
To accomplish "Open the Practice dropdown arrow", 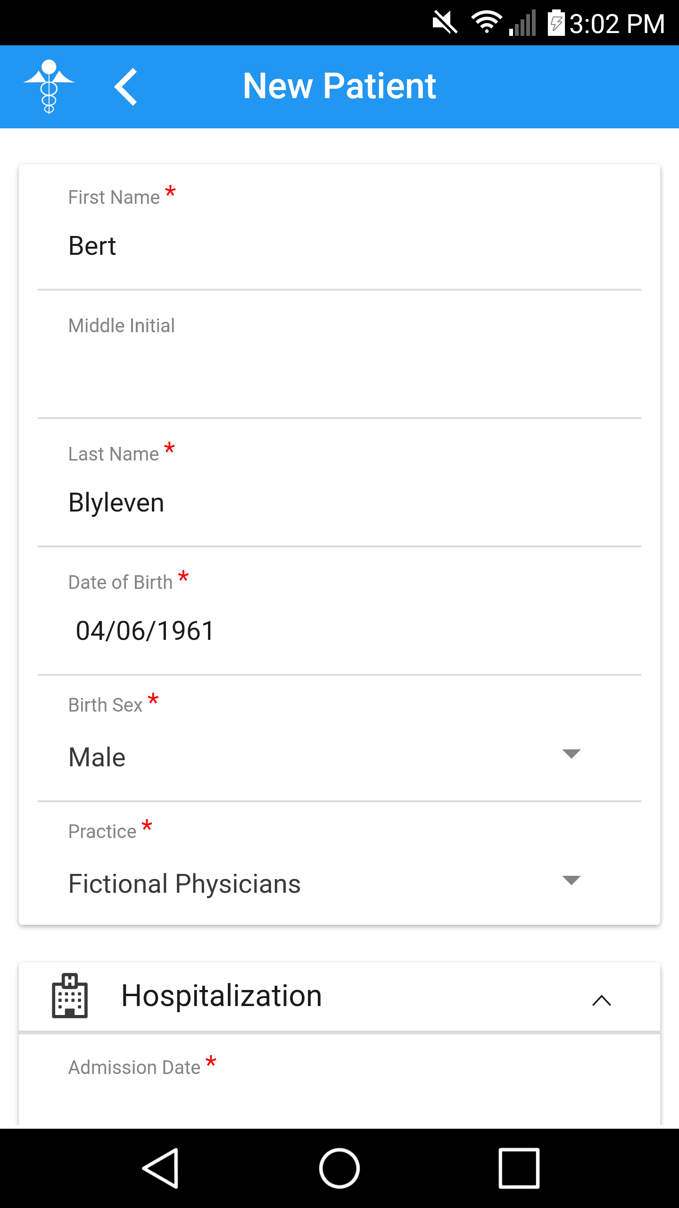I will click(x=571, y=881).
